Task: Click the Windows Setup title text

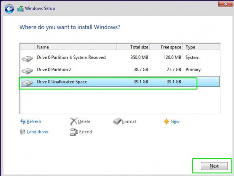Action: (x=40, y=9)
